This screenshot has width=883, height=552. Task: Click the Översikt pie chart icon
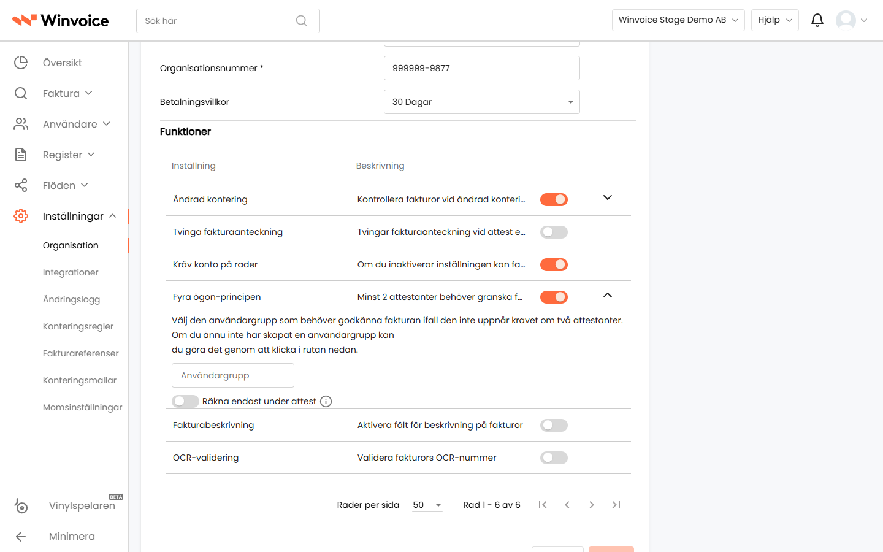(x=21, y=63)
